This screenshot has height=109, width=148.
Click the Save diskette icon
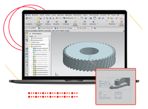pos(41,18)
